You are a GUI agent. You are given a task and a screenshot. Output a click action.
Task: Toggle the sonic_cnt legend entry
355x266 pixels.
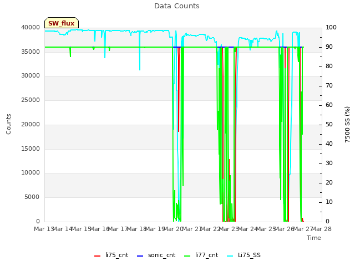pos(156,255)
